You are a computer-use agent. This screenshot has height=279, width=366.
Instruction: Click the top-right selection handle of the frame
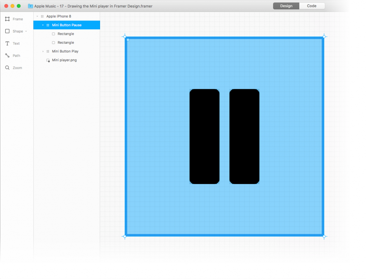(x=324, y=37)
